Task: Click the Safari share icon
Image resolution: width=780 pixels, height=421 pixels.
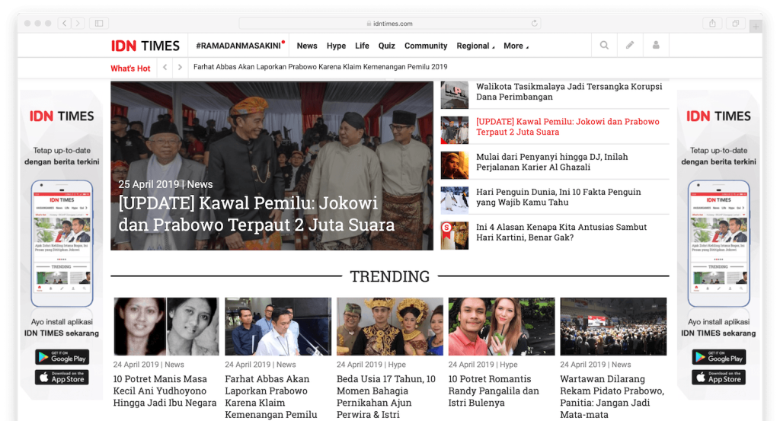Action: [x=712, y=24]
